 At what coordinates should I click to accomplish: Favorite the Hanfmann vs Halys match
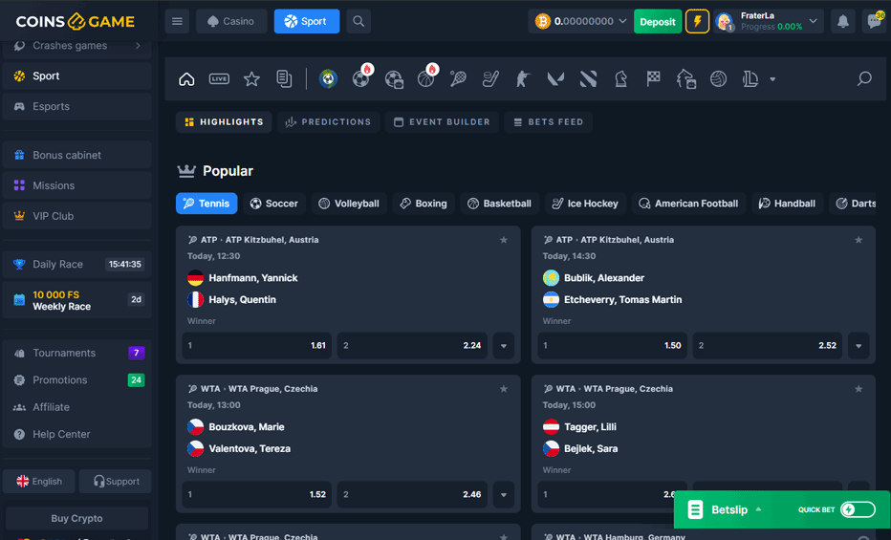(504, 240)
